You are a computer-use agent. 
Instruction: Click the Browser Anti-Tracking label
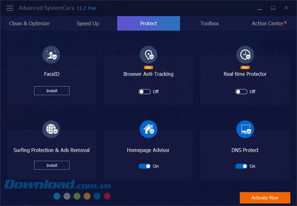tap(148, 74)
